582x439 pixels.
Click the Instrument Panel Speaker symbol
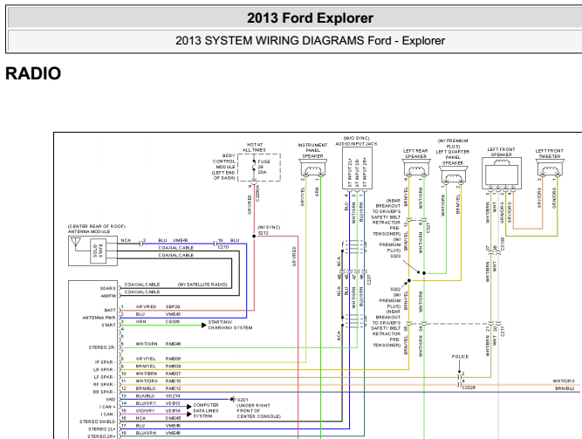(313, 168)
